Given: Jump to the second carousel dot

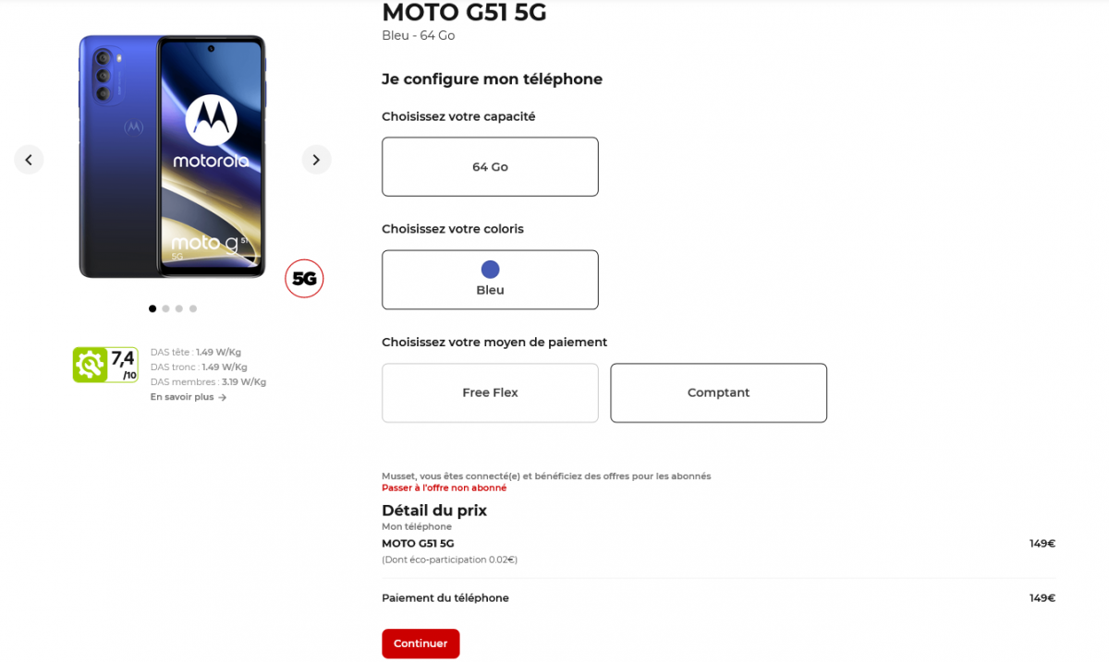Looking at the screenshot, I should (165, 308).
